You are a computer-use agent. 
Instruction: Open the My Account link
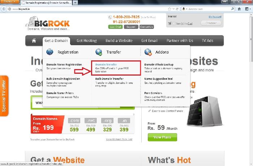pyautogui.click(x=215, y=17)
